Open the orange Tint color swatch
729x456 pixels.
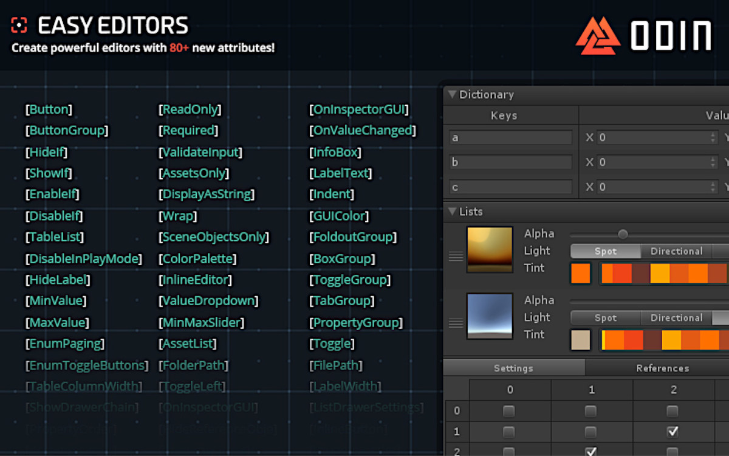tap(581, 274)
